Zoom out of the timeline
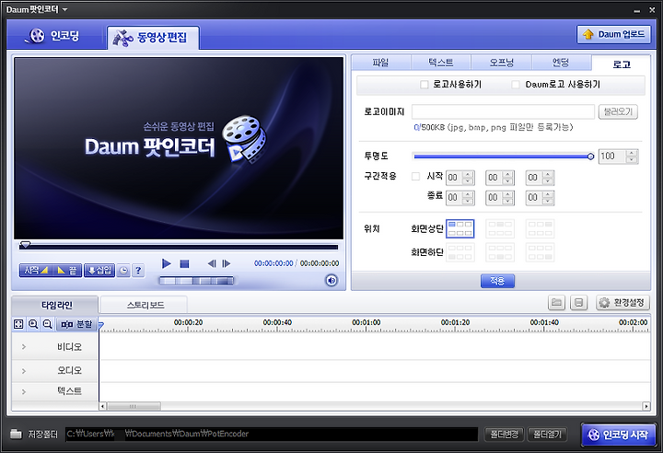Viewport: 663px width, 453px height. 47,324
